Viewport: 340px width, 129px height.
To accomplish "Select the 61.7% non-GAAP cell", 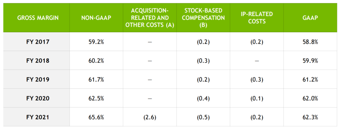I will (96, 79).
